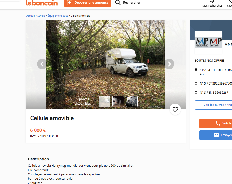
Task: Select the third photo thumbnail
Action: point(132,101)
